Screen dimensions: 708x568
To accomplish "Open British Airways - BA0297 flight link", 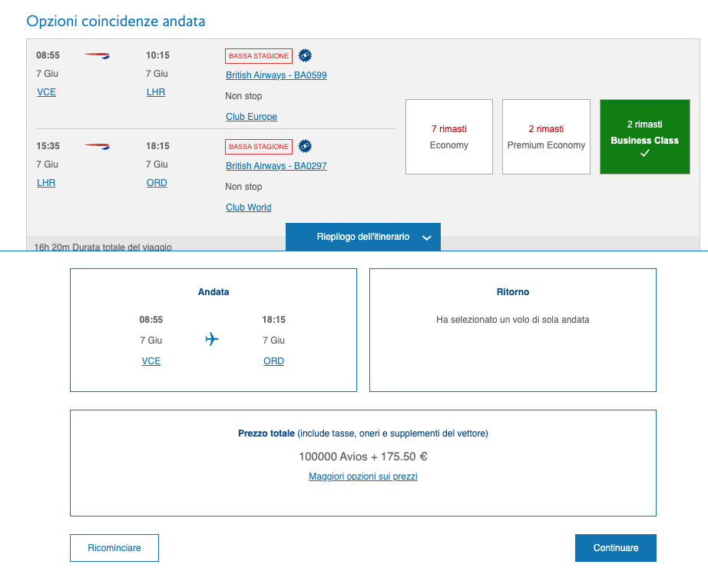I will (x=276, y=166).
